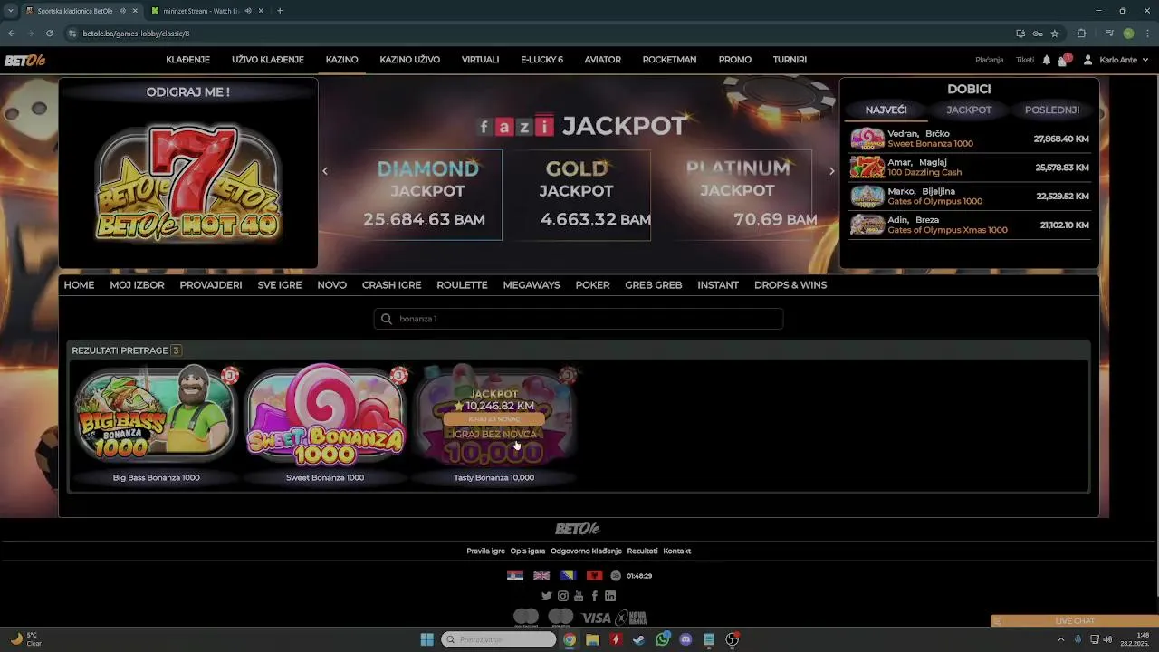Open Chrome three-dot menu
This screenshot has width=1159, height=652.
coord(1146,34)
